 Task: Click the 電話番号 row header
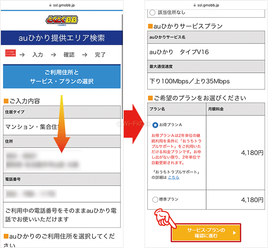[62, 179]
